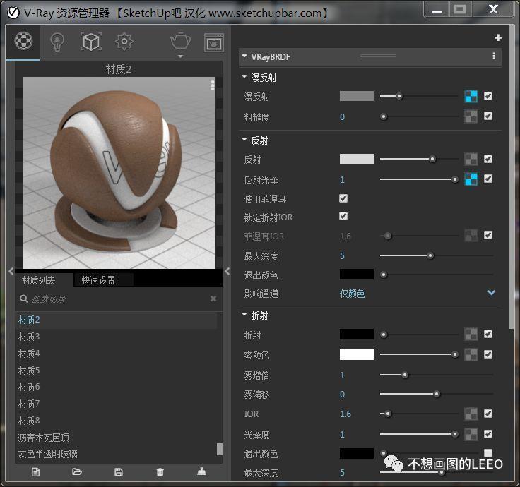
Task: Toggle the 光泽度 map checkbox
Action: click(x=487, y=434)
